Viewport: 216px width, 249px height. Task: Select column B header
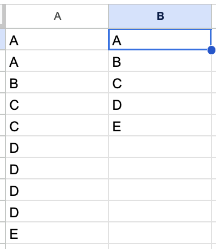tap(160, 16)
